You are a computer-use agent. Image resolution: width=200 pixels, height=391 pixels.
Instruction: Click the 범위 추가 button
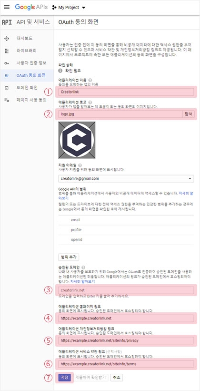(69, 257)
